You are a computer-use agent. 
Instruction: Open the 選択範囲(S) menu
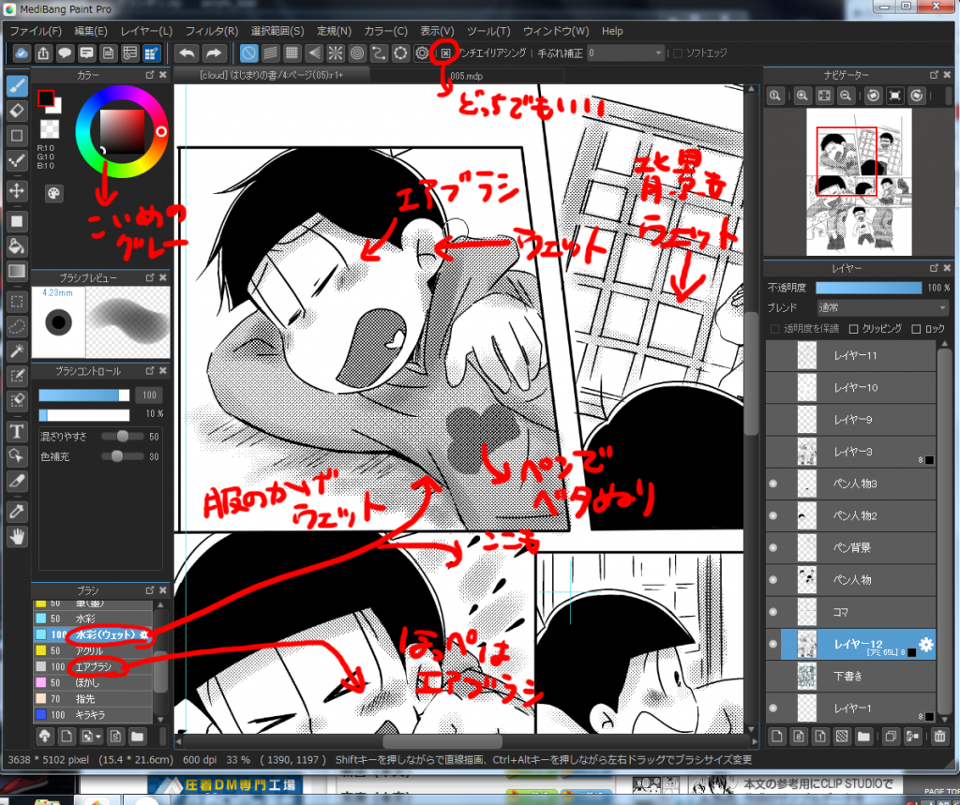(277, 31)
